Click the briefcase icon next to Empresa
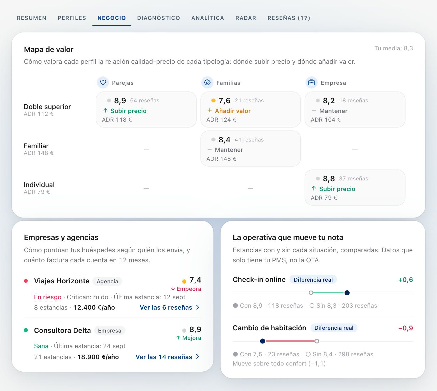The width and height of the screenshot is (437, 391). [312, 83]
